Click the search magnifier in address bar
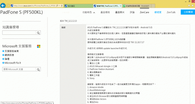 click(x=57, y=6)
